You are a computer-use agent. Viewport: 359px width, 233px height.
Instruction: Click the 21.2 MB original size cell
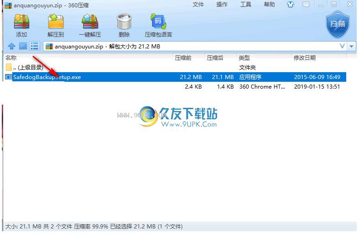pos(191,77)
